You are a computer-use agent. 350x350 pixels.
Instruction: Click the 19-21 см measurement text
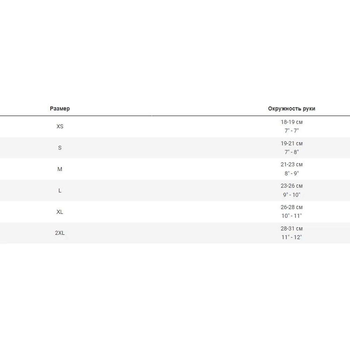pyautogui.click(x=292, y=143)
